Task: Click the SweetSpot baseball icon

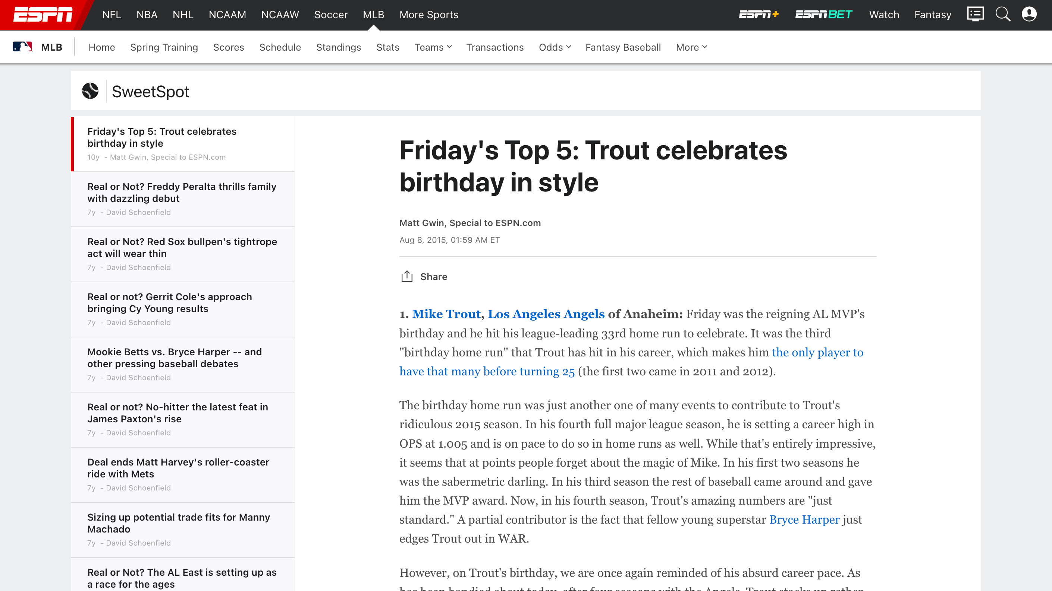Action: [90, 91]
